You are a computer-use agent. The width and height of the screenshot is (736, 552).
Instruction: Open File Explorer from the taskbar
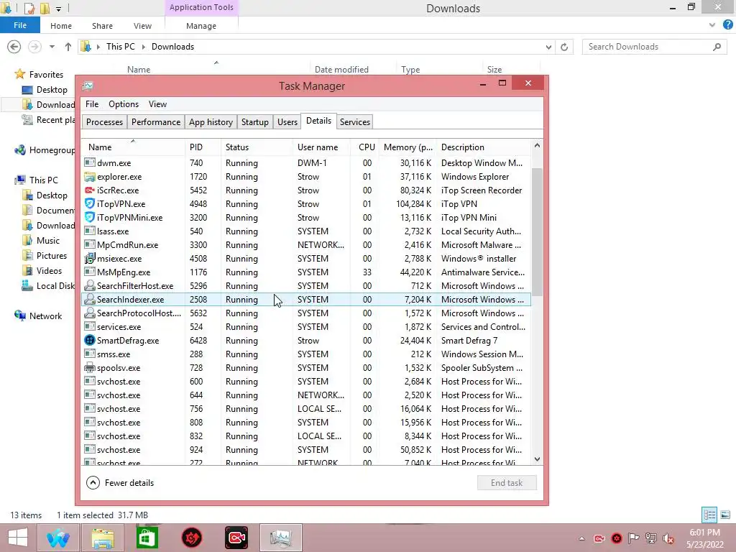[103, 538]
